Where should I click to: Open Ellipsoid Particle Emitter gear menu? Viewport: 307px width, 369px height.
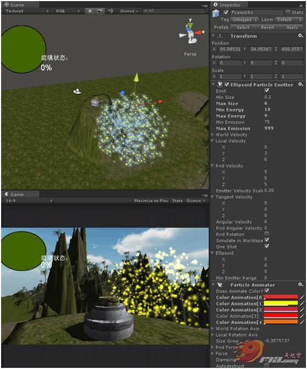point(300,84)
